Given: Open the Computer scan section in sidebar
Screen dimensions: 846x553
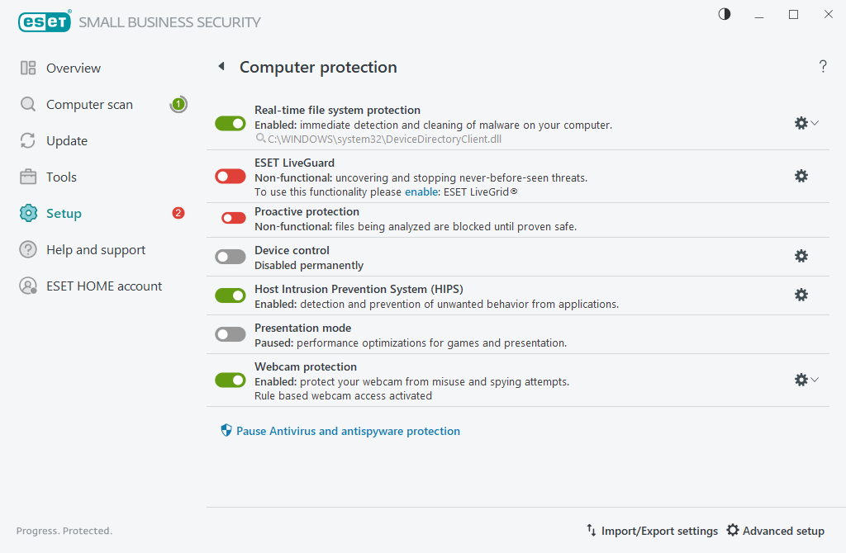Looking at the screenshot, I should (x=88, y=104).
